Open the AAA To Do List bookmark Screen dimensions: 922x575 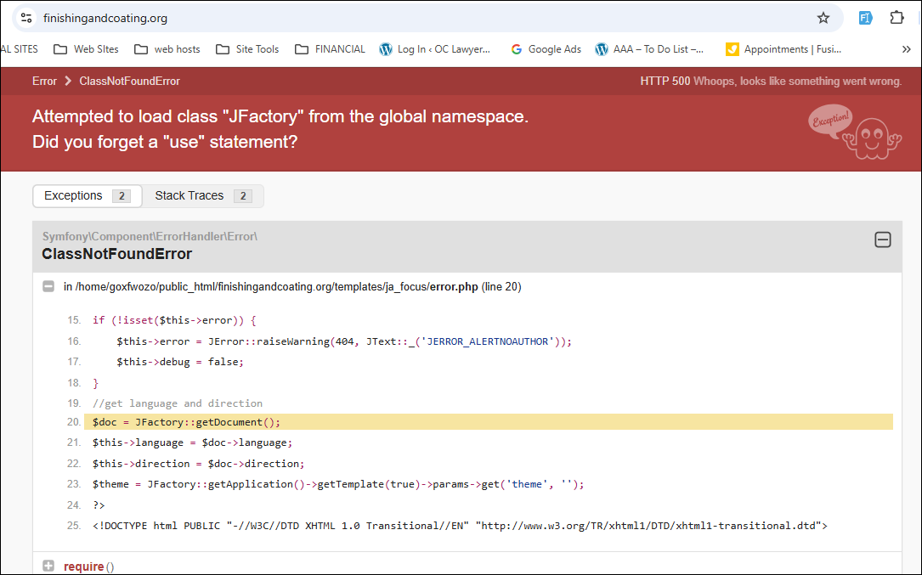[x=650, y=49]
